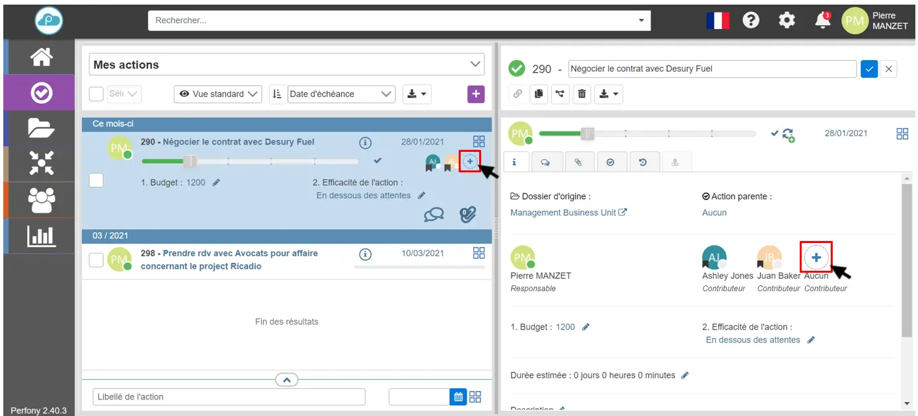Open the Vue standard view dropdown
This screenshot has height=416, width=918.
pyautogui.click(x=218, y=94)
